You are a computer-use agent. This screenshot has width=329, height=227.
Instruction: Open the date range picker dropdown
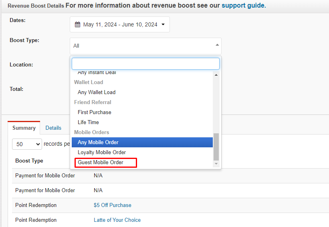click(119, 24)
